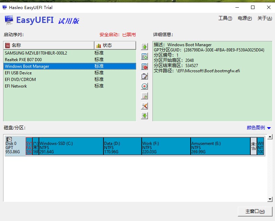
Task: Click the wrench and screwdriver tools icon
Action: click(x=144, y=106)
